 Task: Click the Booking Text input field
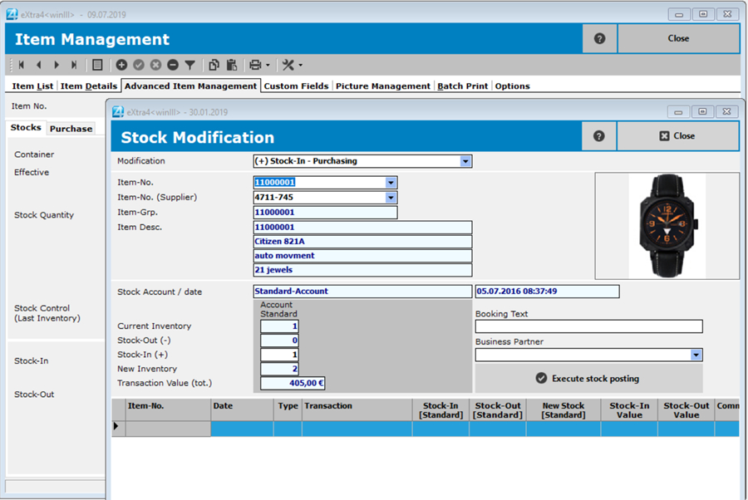[588, 326]
